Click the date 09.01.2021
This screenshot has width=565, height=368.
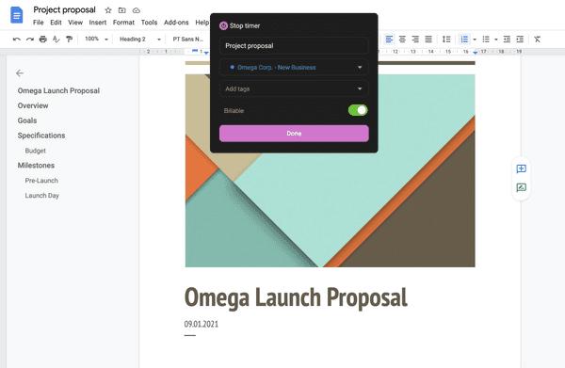click(x=202, y=324)
